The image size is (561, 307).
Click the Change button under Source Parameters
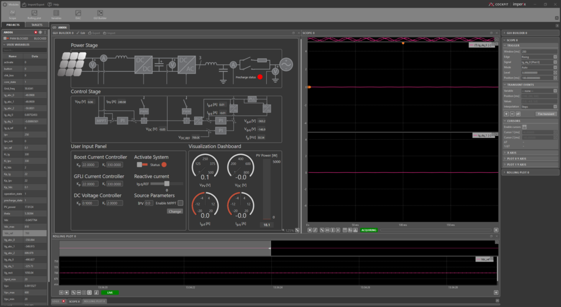pos(175,211)
